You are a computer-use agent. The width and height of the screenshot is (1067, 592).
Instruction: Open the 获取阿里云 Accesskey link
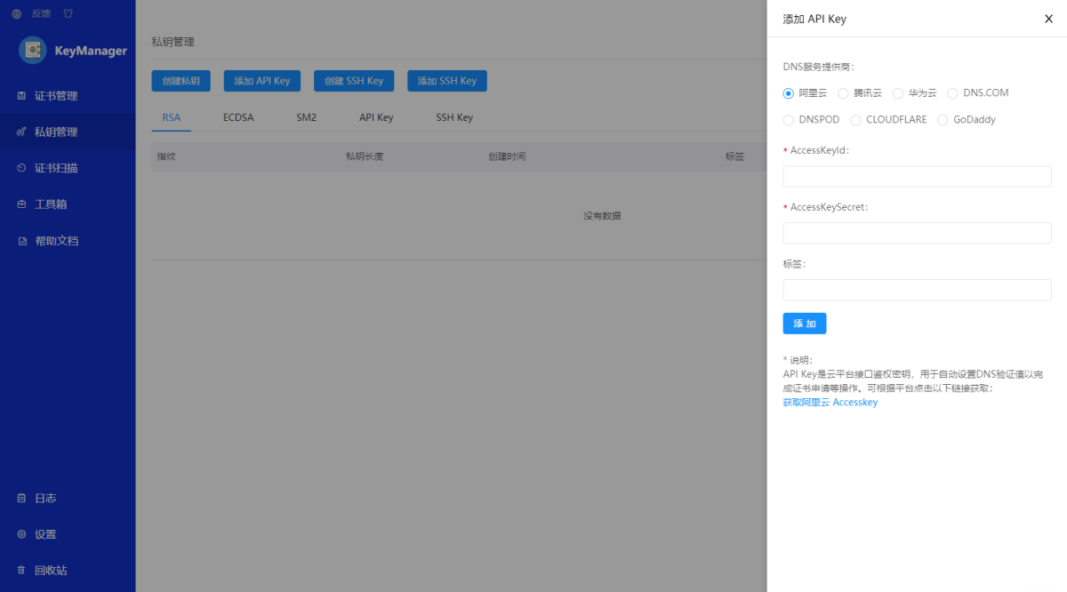(830, 403)
